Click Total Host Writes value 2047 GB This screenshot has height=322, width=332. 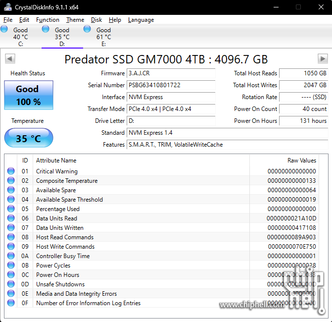coord(304,85)
